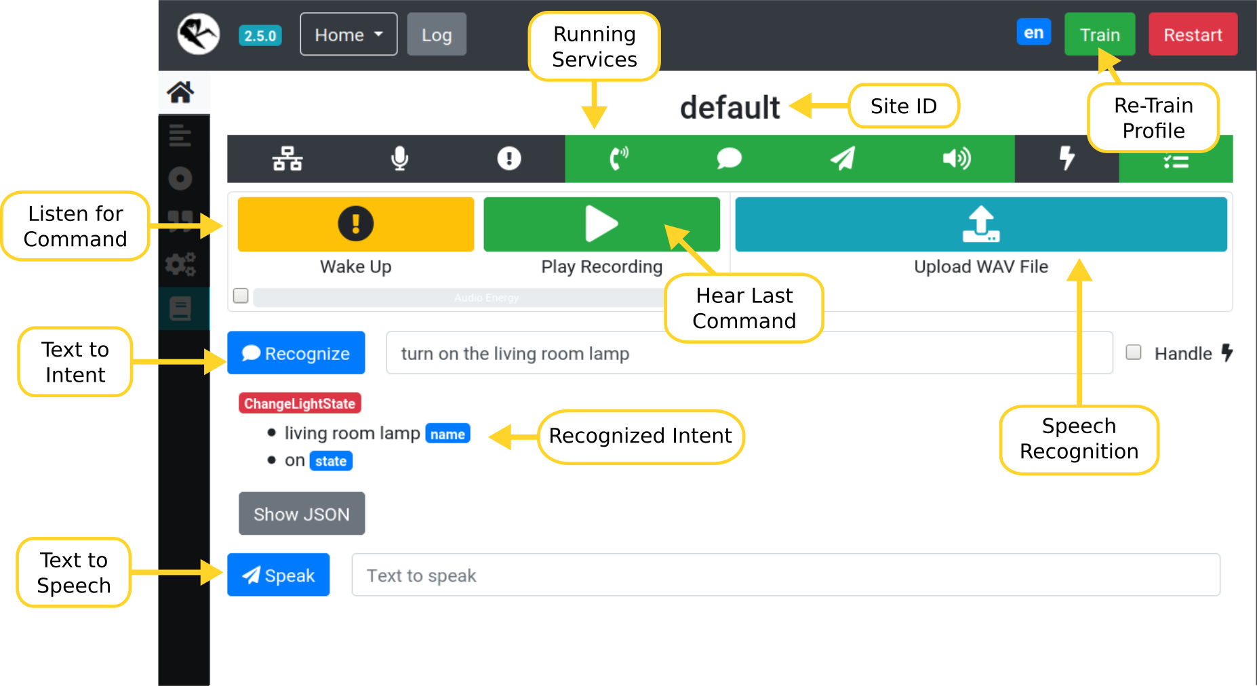This screenshot has height=686, width=1257.
Task: Click the text-to-speech speaker service icon
Action: click(x=956, y=159)
